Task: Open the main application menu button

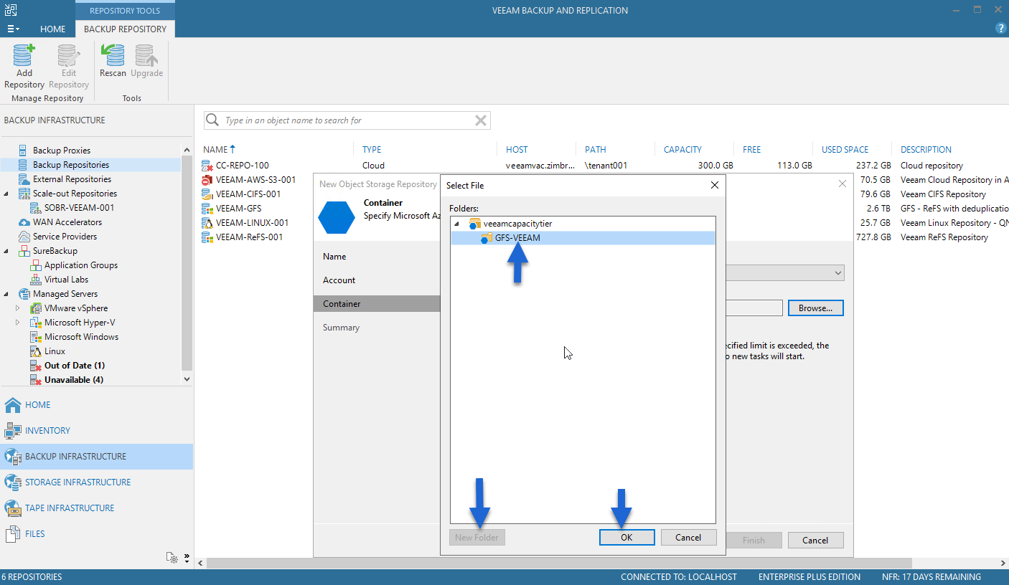Action: click(x=13, y=29)
